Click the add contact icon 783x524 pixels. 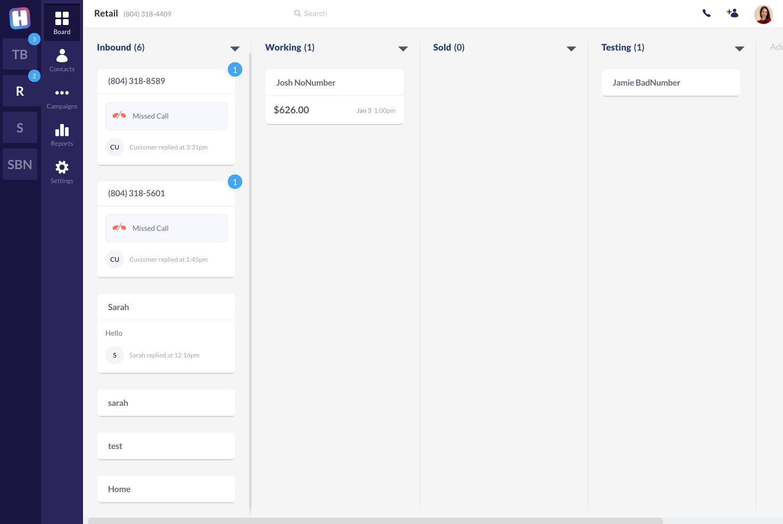coord(732,13)
